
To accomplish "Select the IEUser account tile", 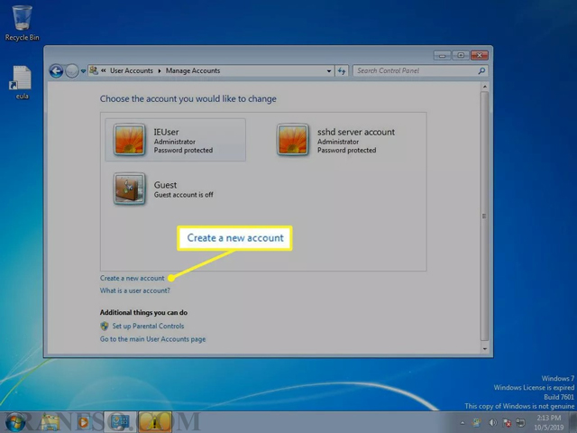I will (175, 140).
